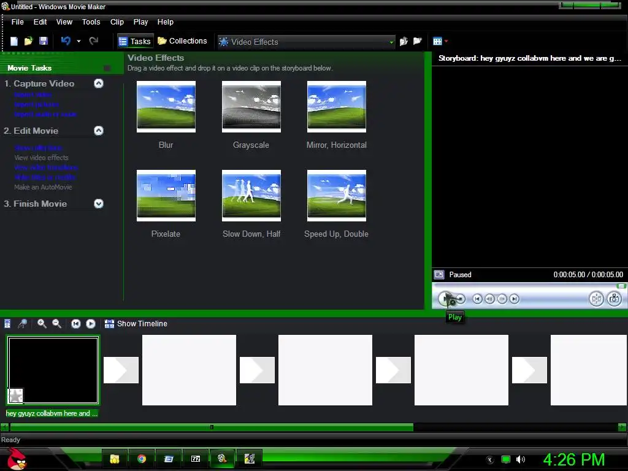
Task: Toggle full screen preview icon
Action: [439, 275]
